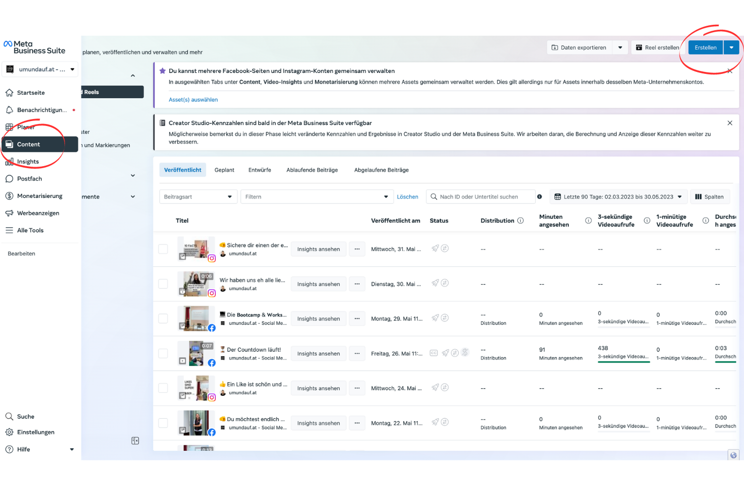Open Postfach chat bubble icon
This screenshot has width=744, height=496.
click(x=9, y=179)
